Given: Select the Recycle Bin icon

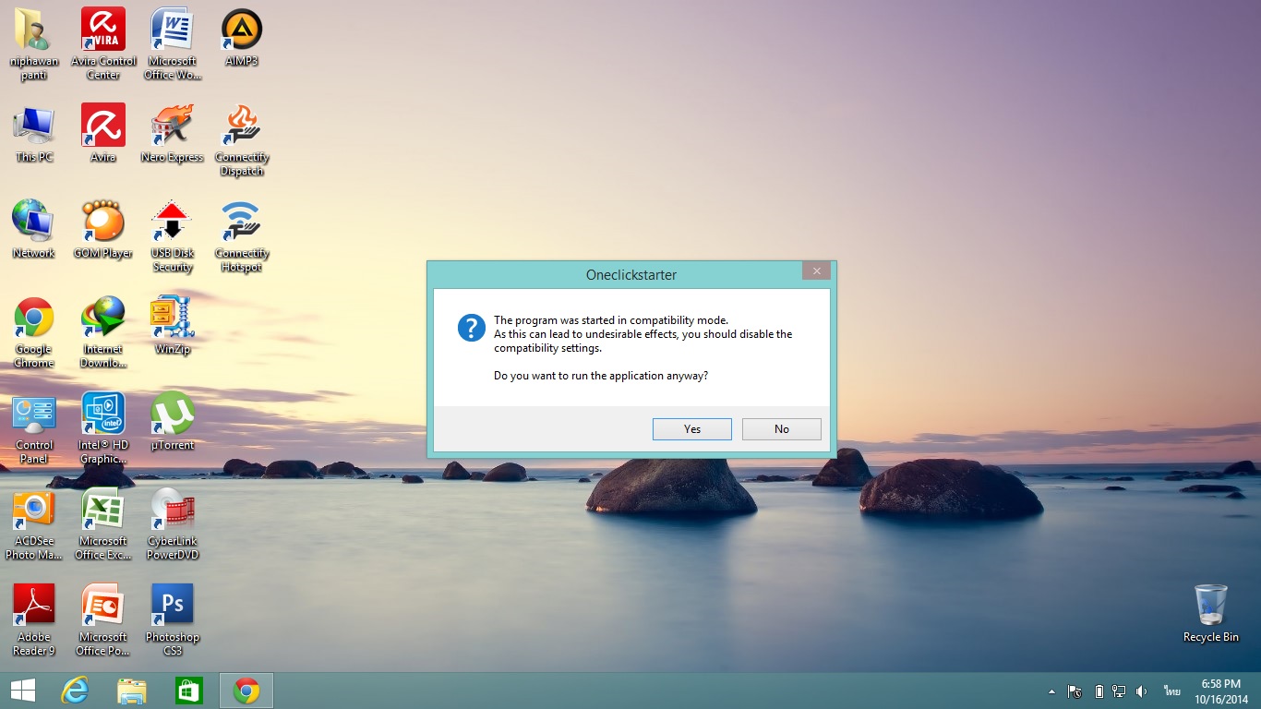Looking at the screenshot, I should pyautogui.click(x=1211, y=613).
